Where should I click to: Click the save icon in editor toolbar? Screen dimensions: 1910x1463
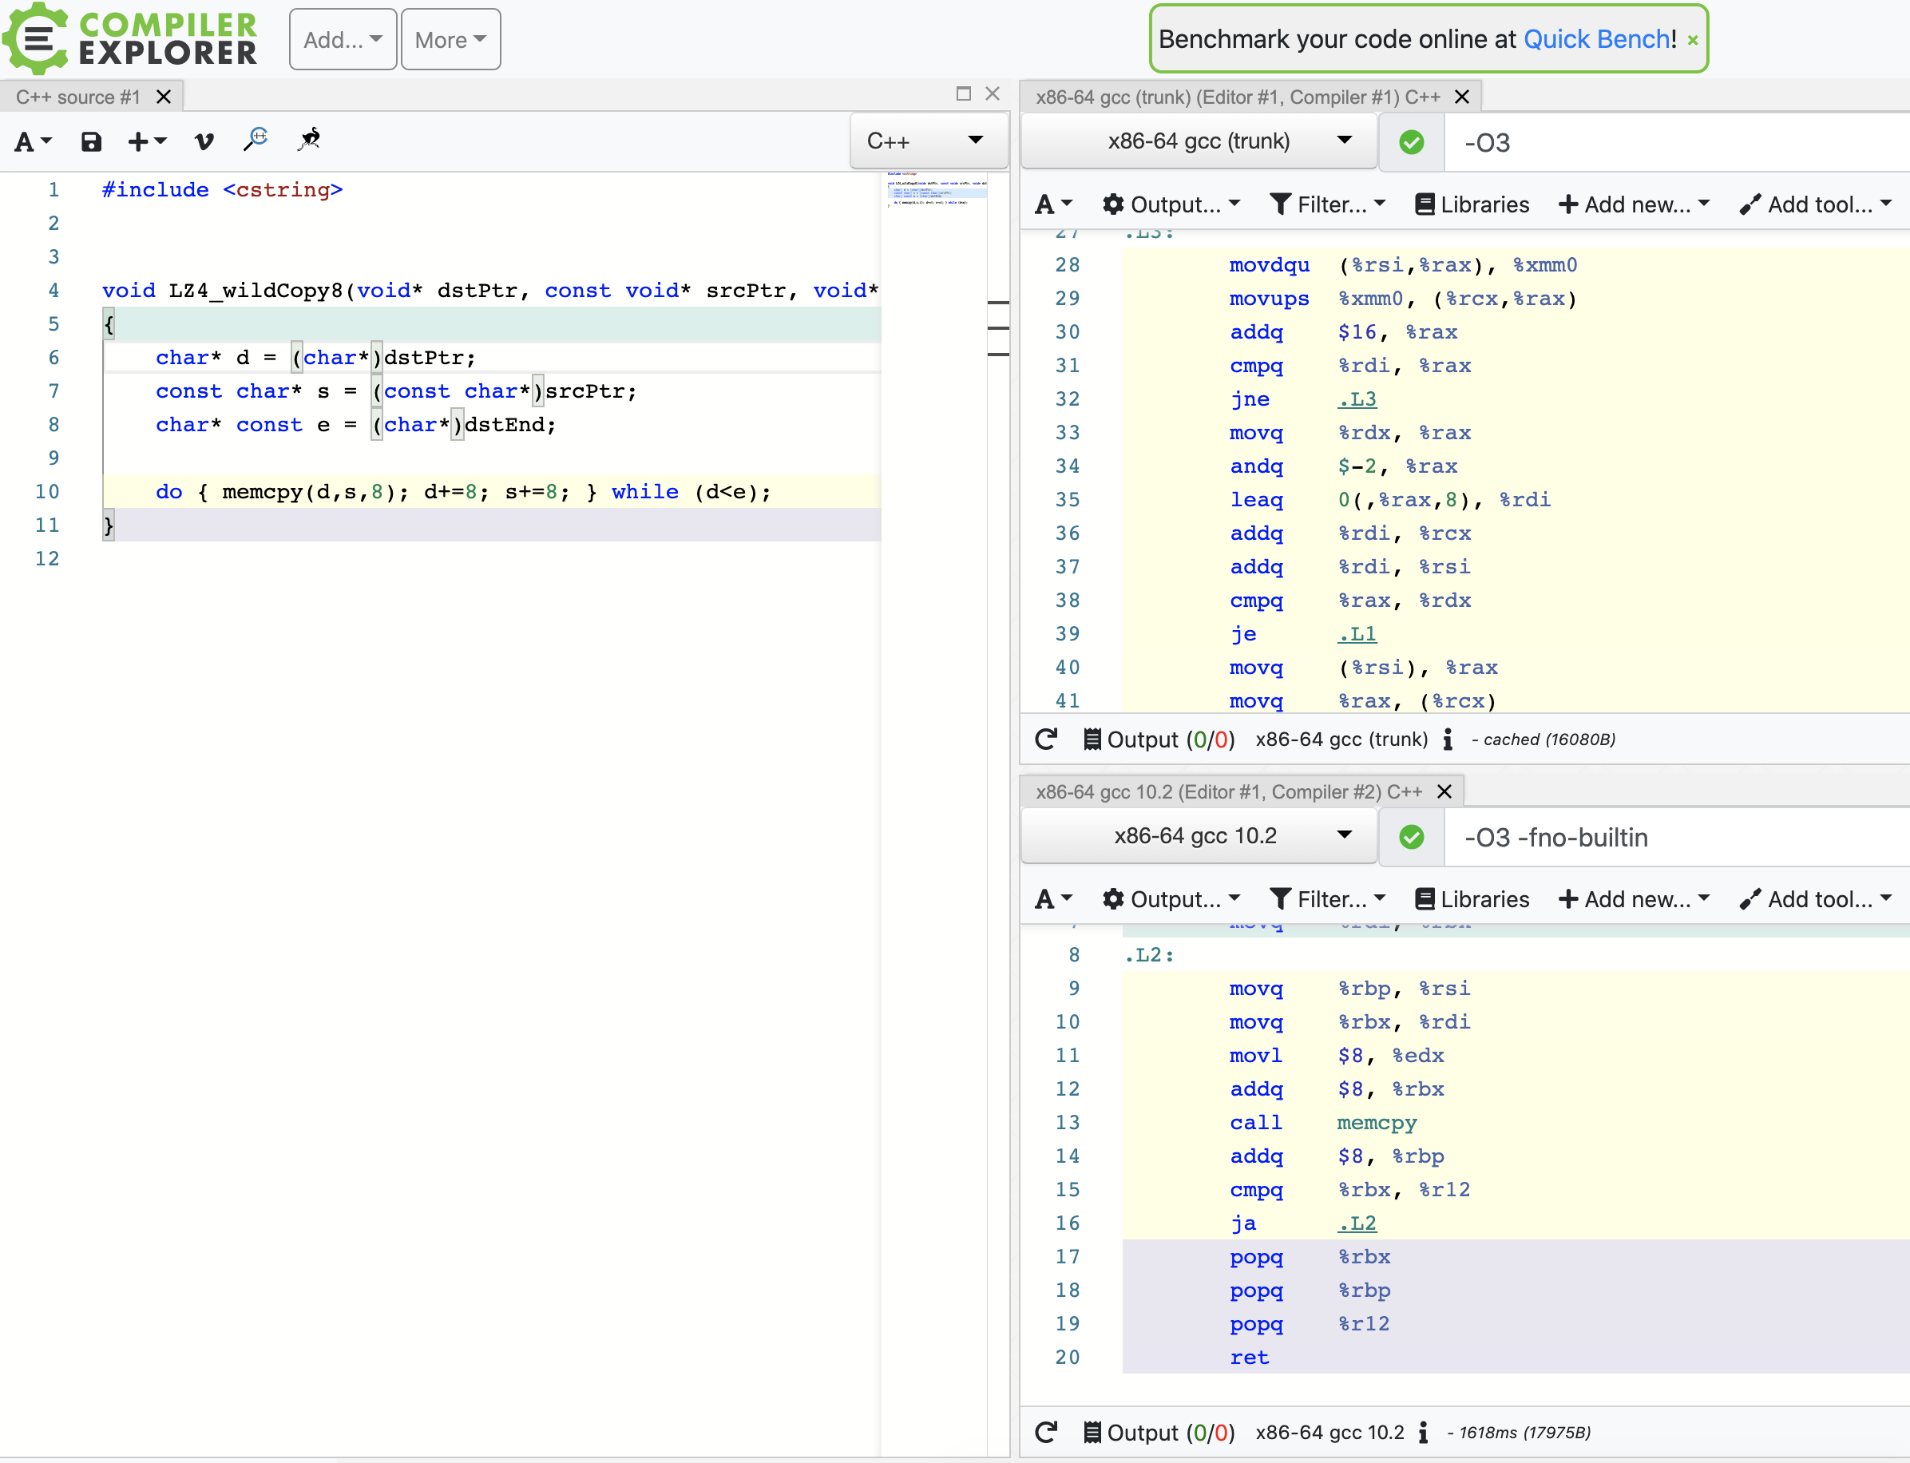[91, 141]
